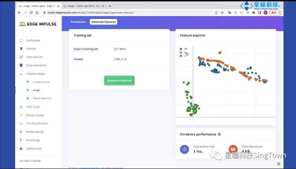296x169 pixels.
Task: Click the Data acquisition database icon
Action: 21,65
